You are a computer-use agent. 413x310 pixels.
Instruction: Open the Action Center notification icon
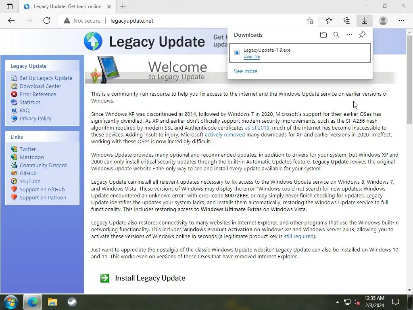pos(396,302)
